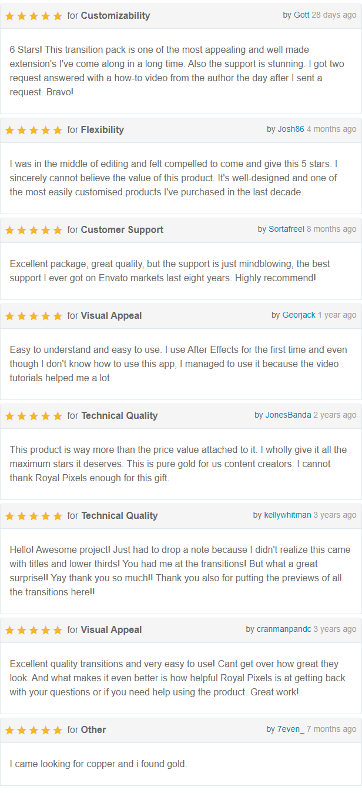The image size is (362, 793).
Task: Click the five stars beside Other
Action: tap(33, 730)
